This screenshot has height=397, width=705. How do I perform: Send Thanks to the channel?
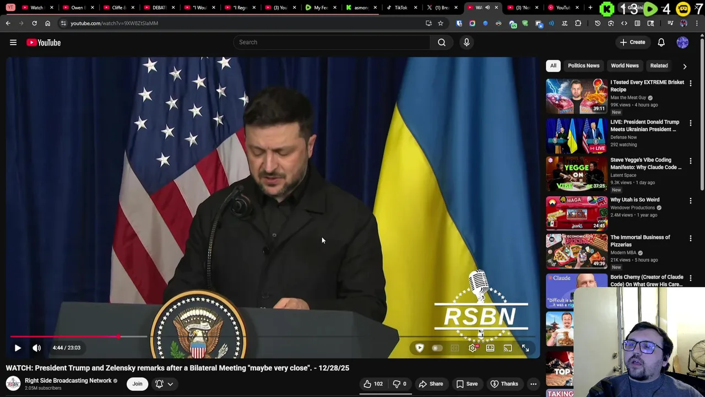tap(504, 384)
